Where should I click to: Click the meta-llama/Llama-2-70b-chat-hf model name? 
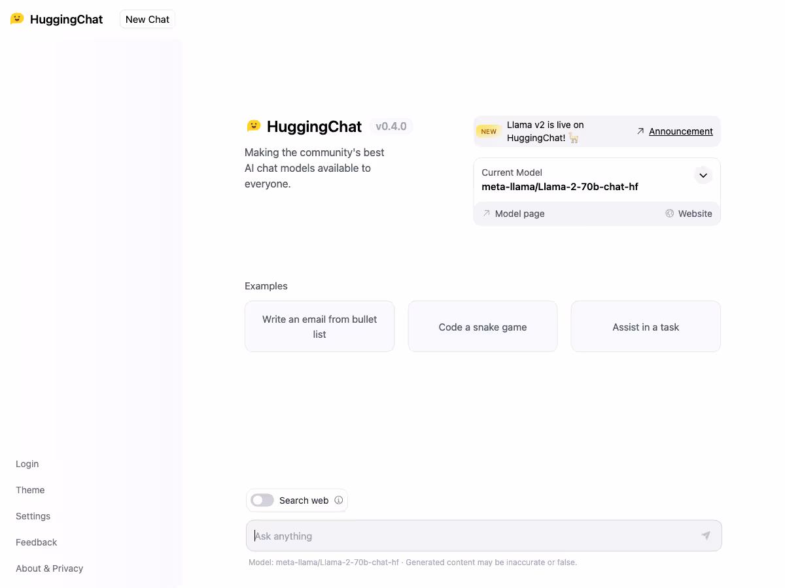pos(560,187)
